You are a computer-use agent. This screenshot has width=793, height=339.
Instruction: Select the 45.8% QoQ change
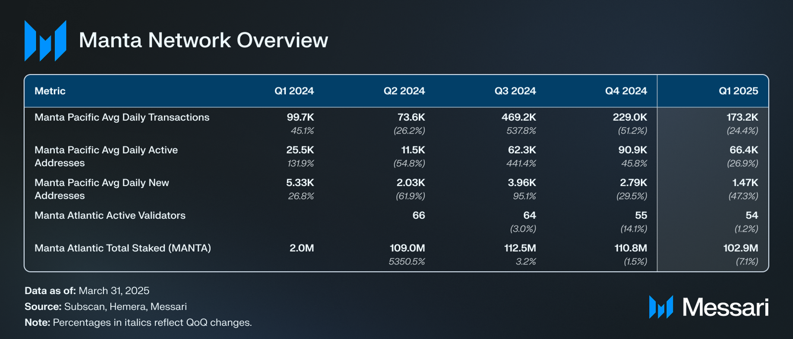(634, 163)
